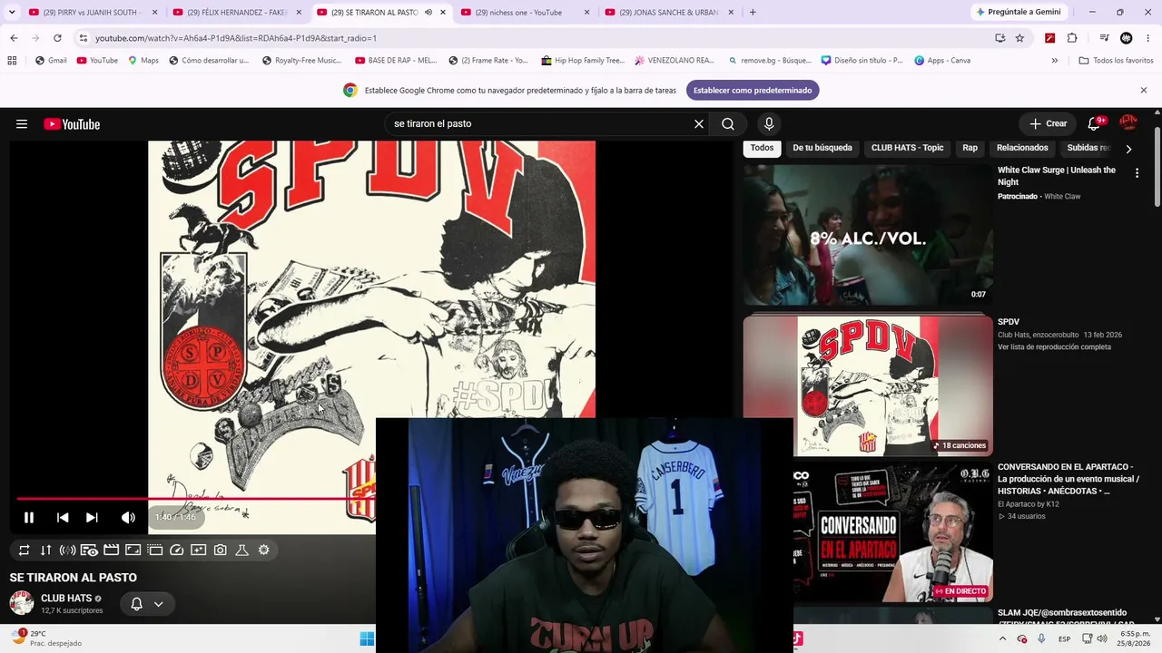Open the Apps - Canva bookmark
This screenshot has width=1162, height=653.
coord(942,61)
